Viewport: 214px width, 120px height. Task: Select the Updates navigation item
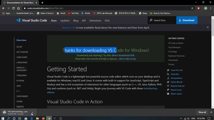click(x=65, y=21)
